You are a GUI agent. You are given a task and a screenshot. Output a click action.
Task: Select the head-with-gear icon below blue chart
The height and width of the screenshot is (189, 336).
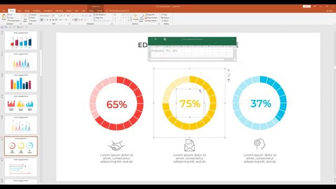[x=259, y=144]
